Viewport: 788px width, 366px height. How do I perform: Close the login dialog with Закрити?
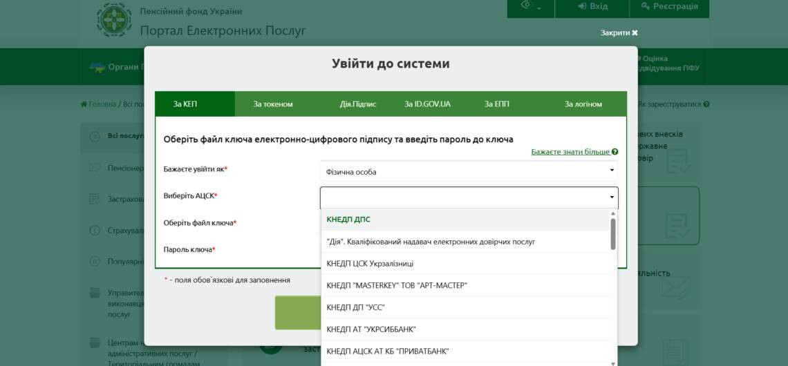[x=619, y=32]
